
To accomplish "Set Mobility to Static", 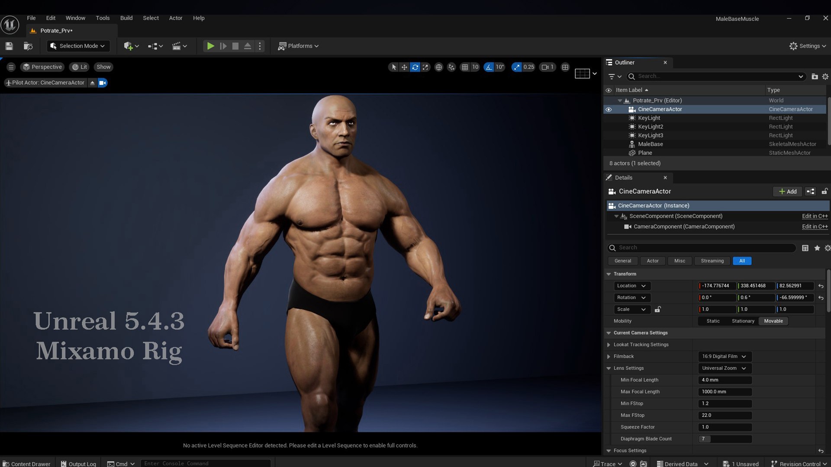I will click(x=713, y=321).
